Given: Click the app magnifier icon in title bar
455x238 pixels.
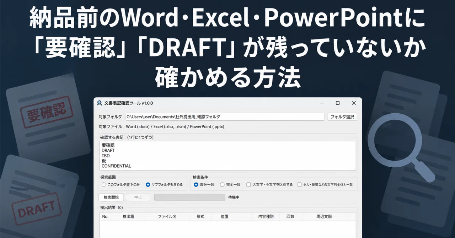Looking at the screenshot, I should point(100,103).
